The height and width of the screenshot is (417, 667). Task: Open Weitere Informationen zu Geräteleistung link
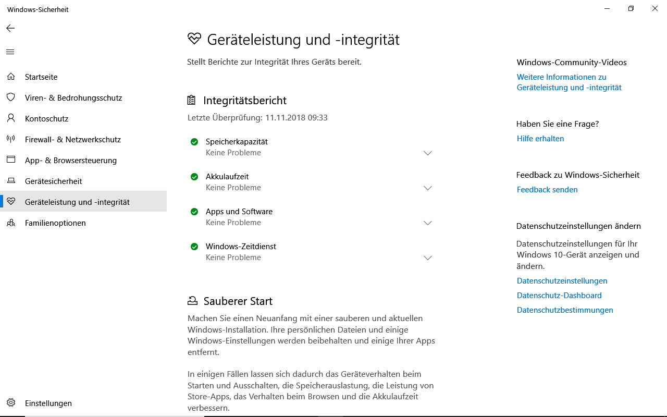pyautogui.click(x=569, y=82)
